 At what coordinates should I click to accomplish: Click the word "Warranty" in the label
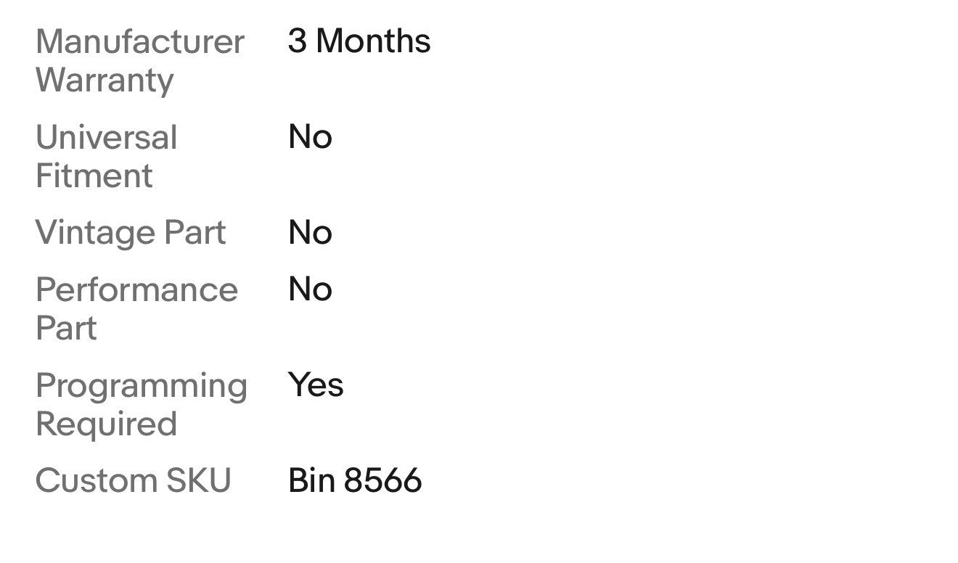click(105, 80)
